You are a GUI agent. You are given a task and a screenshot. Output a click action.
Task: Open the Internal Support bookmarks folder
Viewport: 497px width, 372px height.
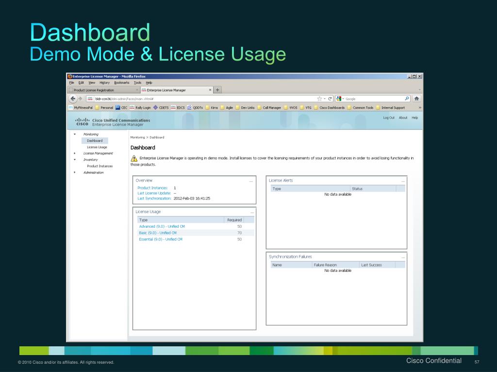[x=390, y=108]
